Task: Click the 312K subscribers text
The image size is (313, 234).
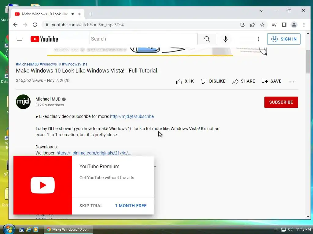Action: click(50, 105)
